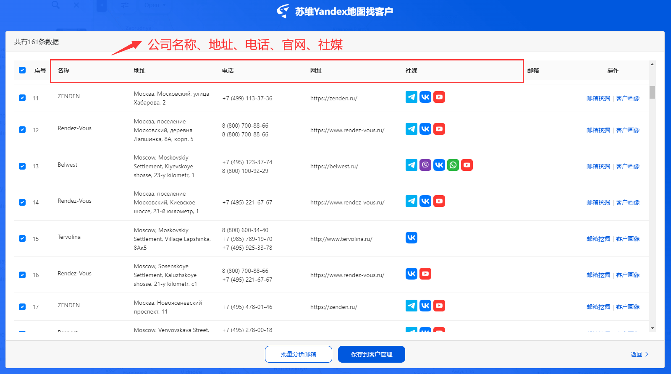
Task: Open Telegram icon in Rendez-Vous row 12
Action: point(412,129)
